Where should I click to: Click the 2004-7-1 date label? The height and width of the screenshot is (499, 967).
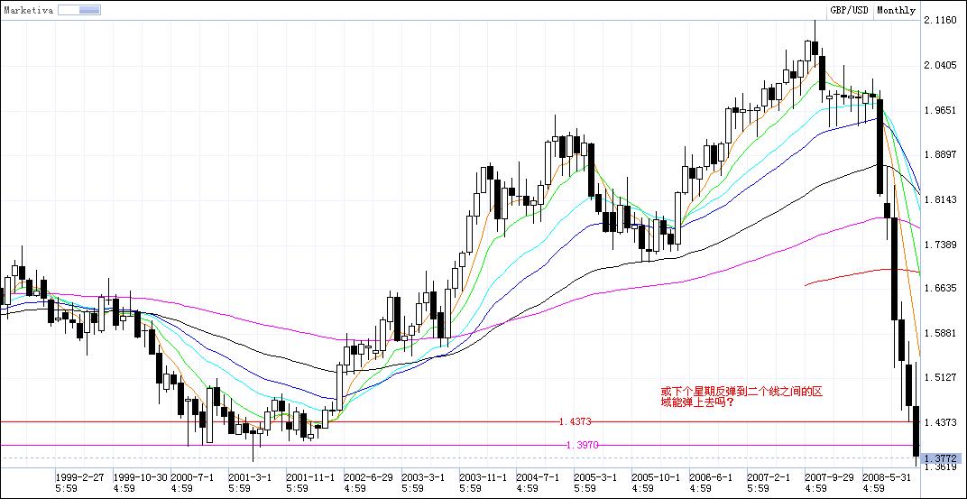click(x=539, y=477)
